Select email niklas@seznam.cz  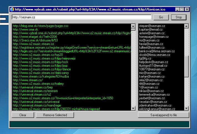[151, 91]
